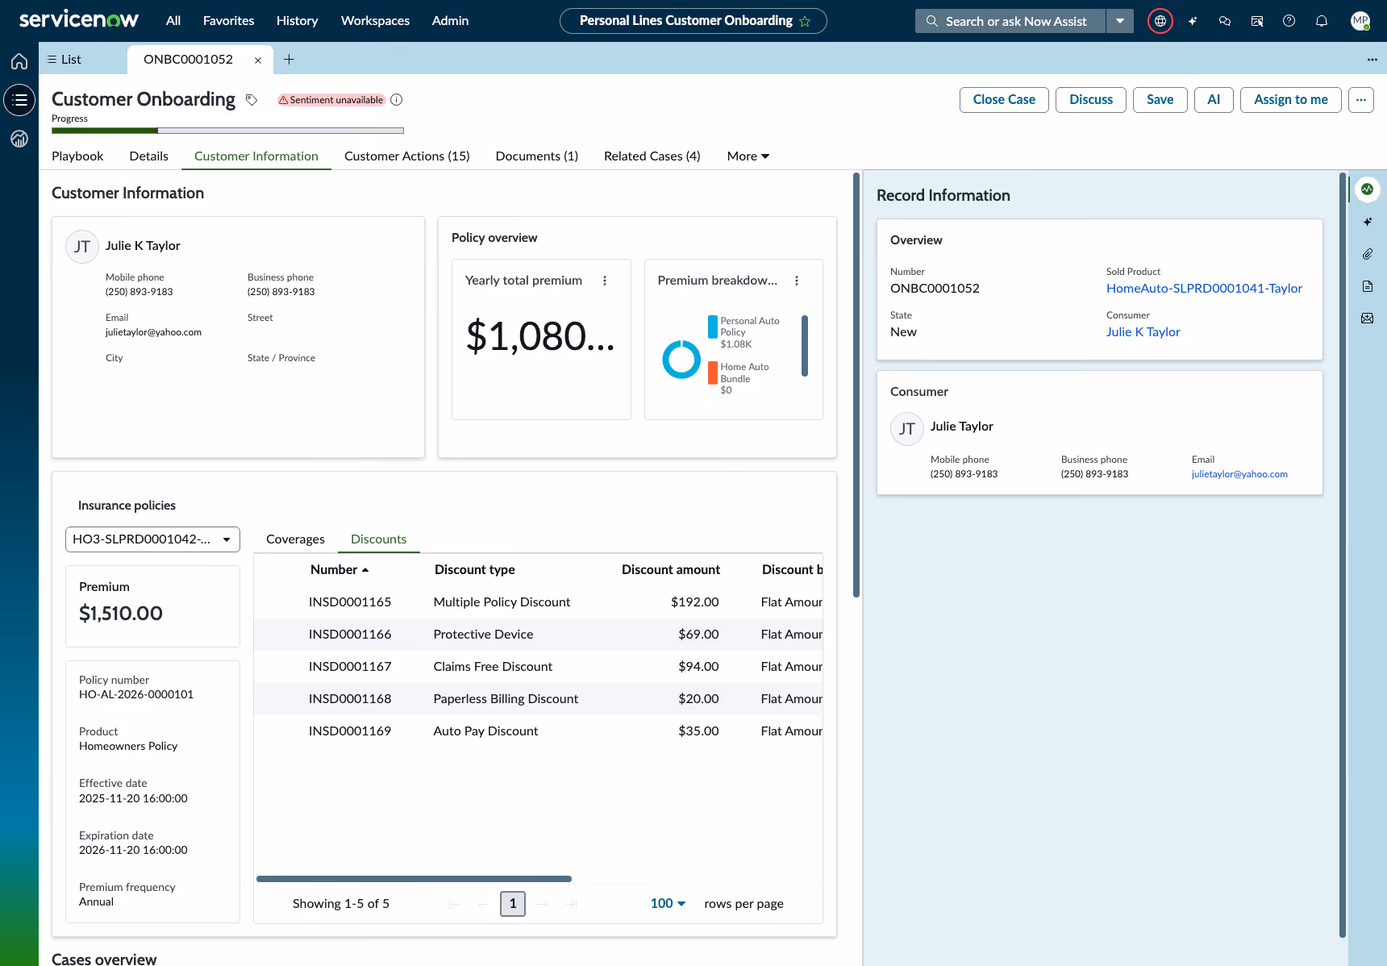The image size is (1387, 966).
Task: Open the attachments paperclip icon in side panel
Action: click(1367, 254)
